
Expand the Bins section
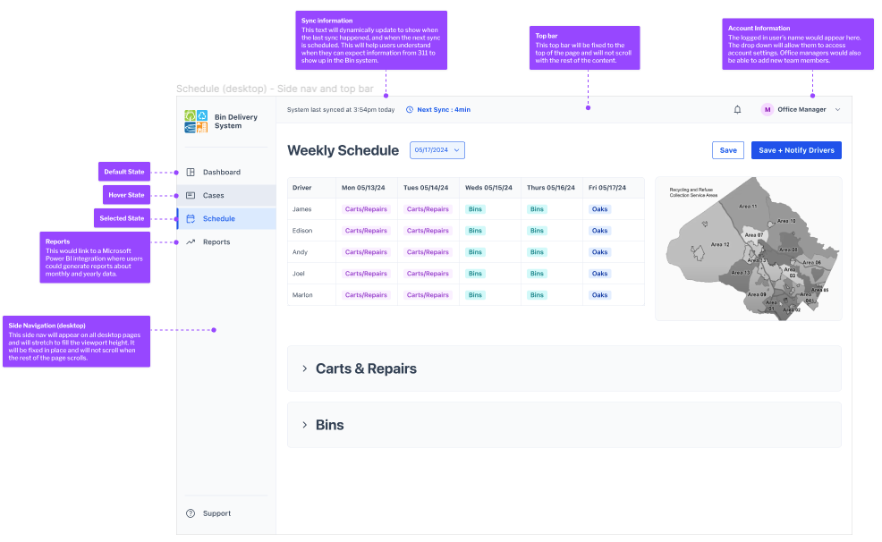pos(305,425)
